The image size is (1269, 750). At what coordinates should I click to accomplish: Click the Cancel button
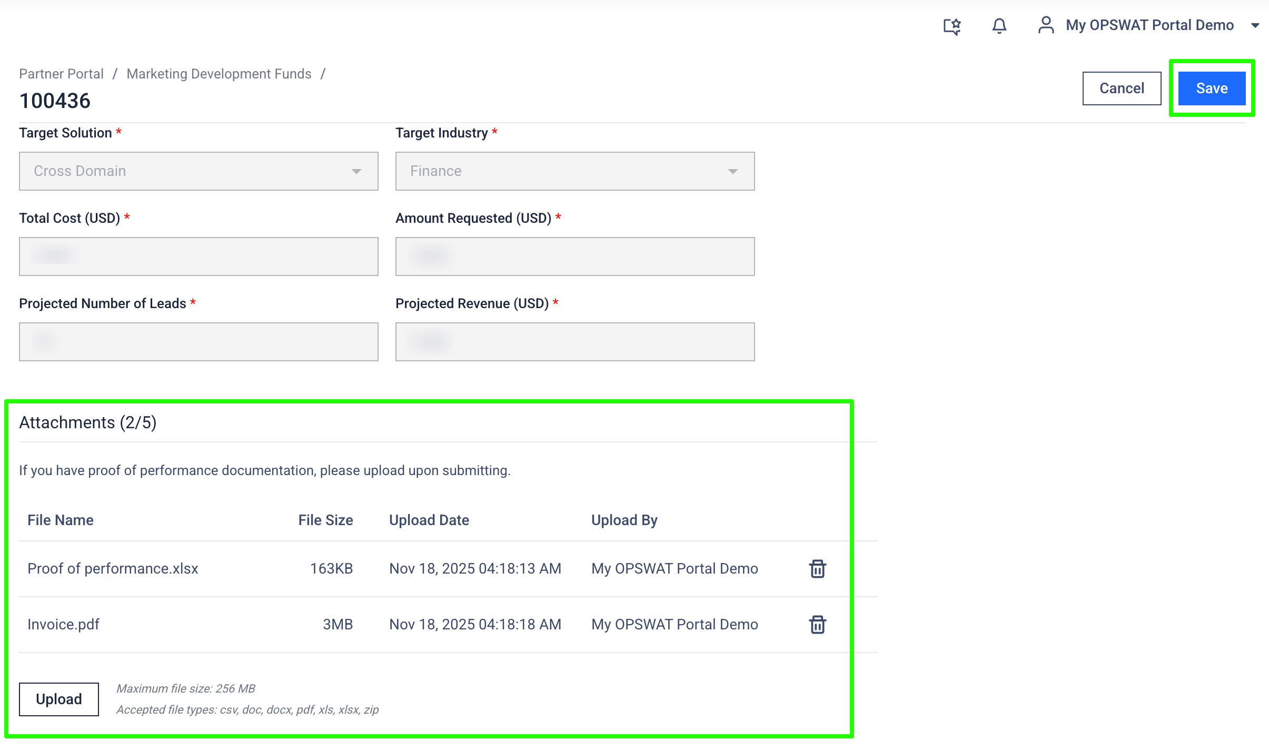1122,88
